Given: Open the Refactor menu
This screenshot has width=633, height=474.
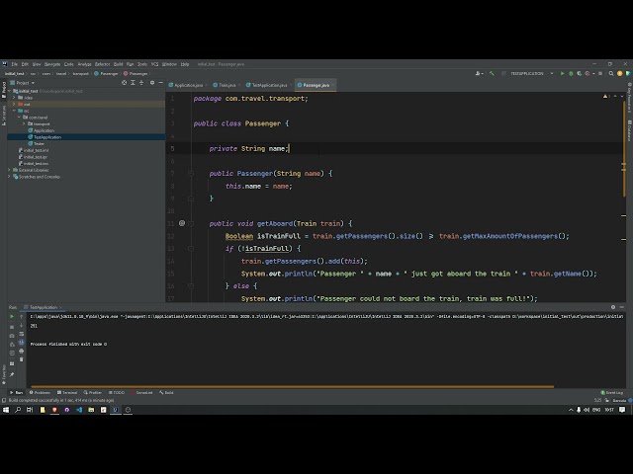Looking at the screenshot, I should pyautogui.click(x=103, y=64).
